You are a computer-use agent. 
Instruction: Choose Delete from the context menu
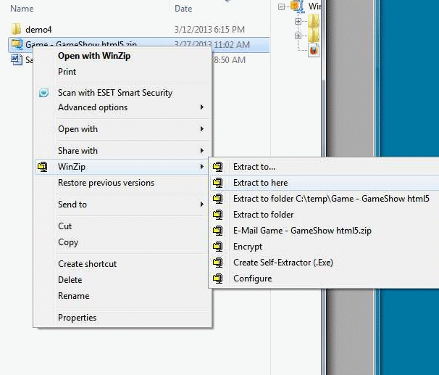pos(70,280)
